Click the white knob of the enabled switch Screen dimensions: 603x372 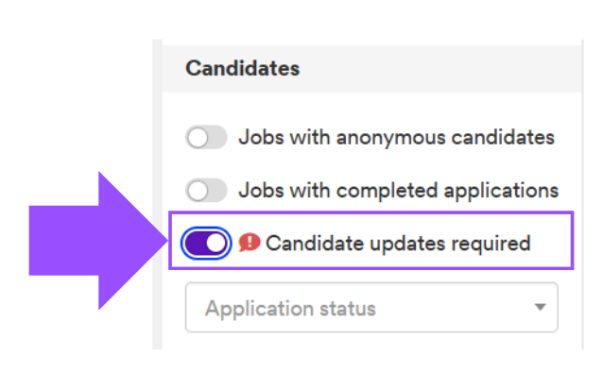pyautogui.click(x=215, y=244)
